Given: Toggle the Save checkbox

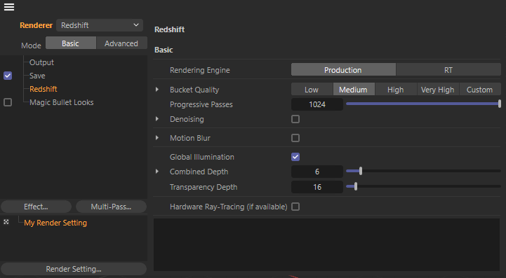Looking at the screenshot, I should point(8,76).
